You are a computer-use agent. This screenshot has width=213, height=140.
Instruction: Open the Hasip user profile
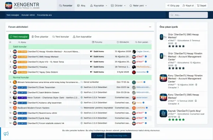tap(139, 103)
